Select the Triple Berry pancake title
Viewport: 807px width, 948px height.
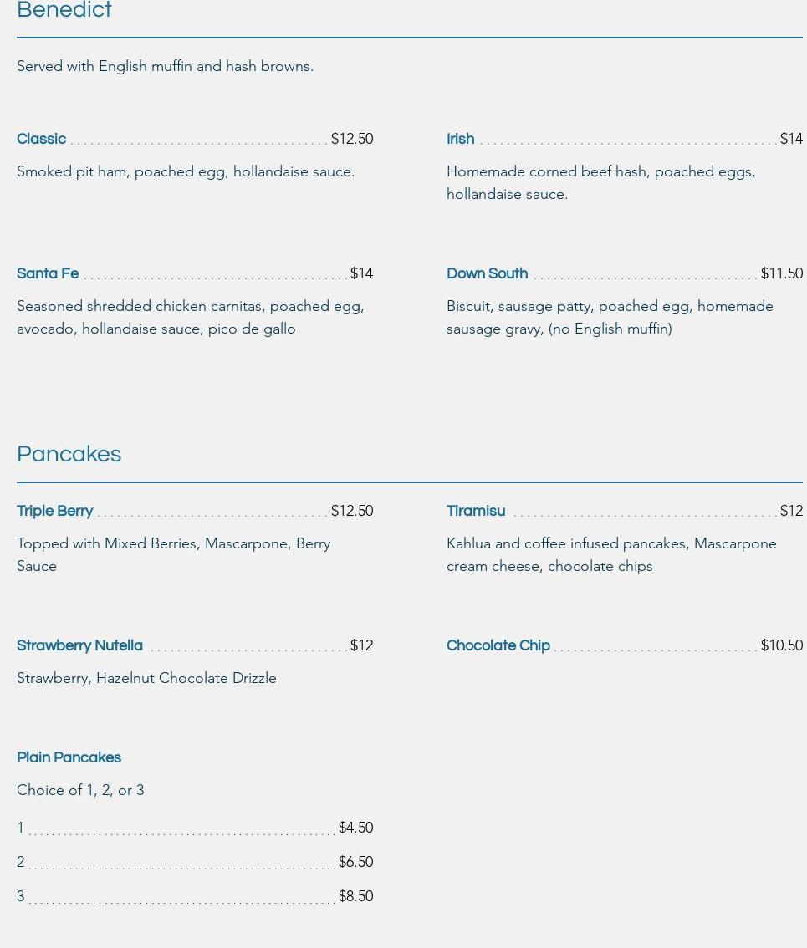point(55,511)
